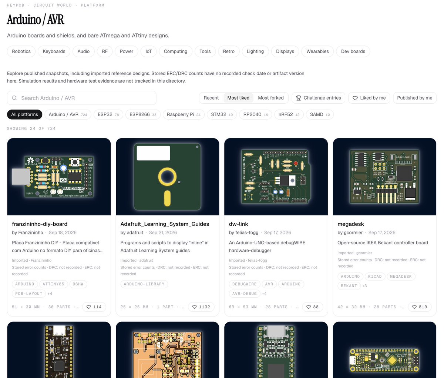The width and height of the screenshot is (444, 378).
Task: Filter by RP2040 platform chip
Action: pos(256,115)
